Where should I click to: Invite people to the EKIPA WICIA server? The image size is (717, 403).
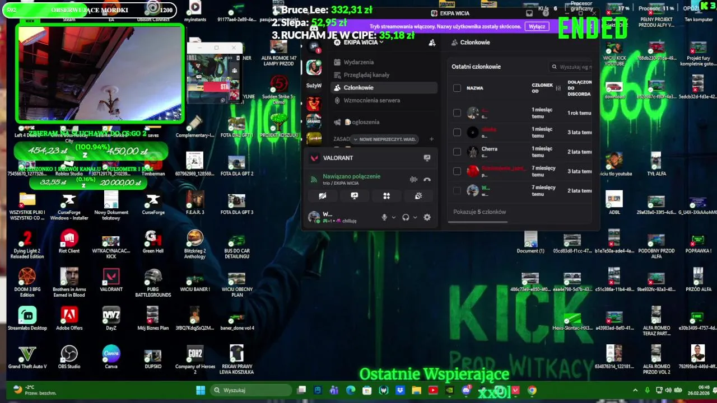[x=432, y=43]
